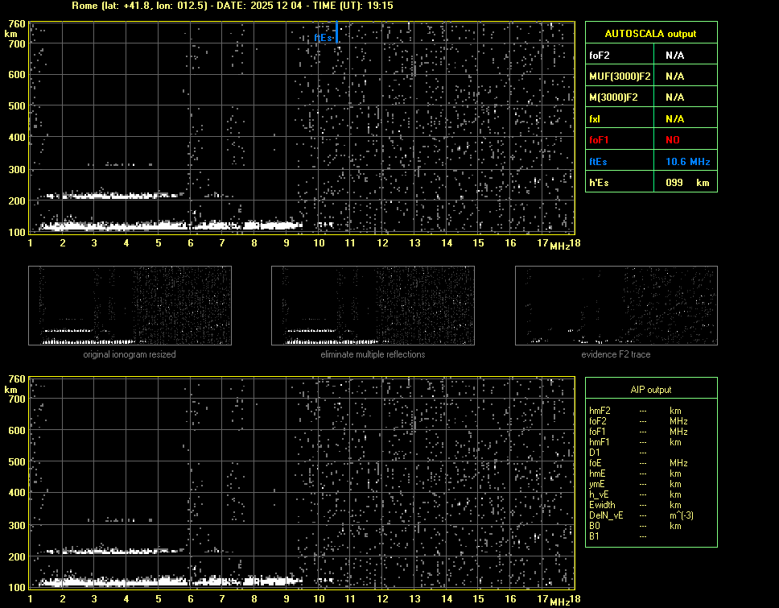The image size is (779, 608).
Task: Click the M(3000)F2 N/A value
Action: pyautogui.click(x=674, y=97)
